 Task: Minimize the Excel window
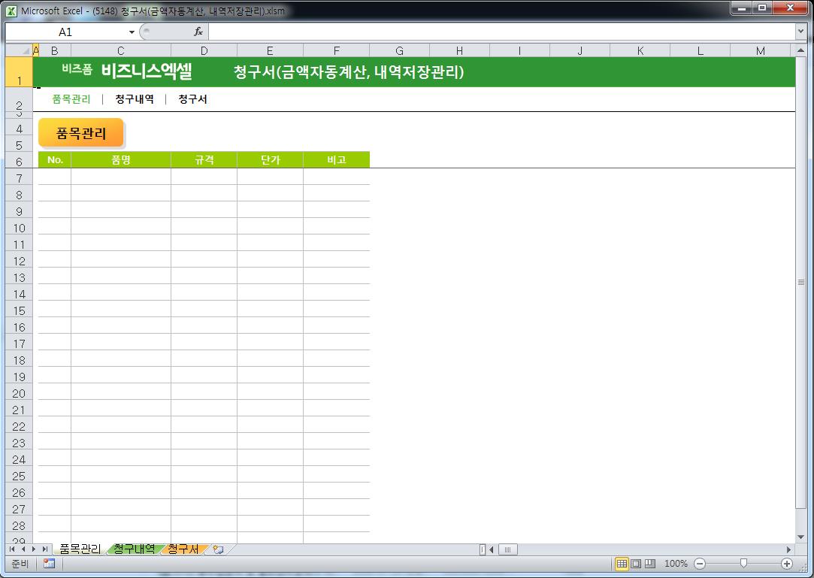(742, 8)
